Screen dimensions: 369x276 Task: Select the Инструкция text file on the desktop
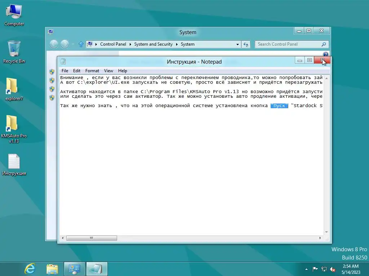14,165
